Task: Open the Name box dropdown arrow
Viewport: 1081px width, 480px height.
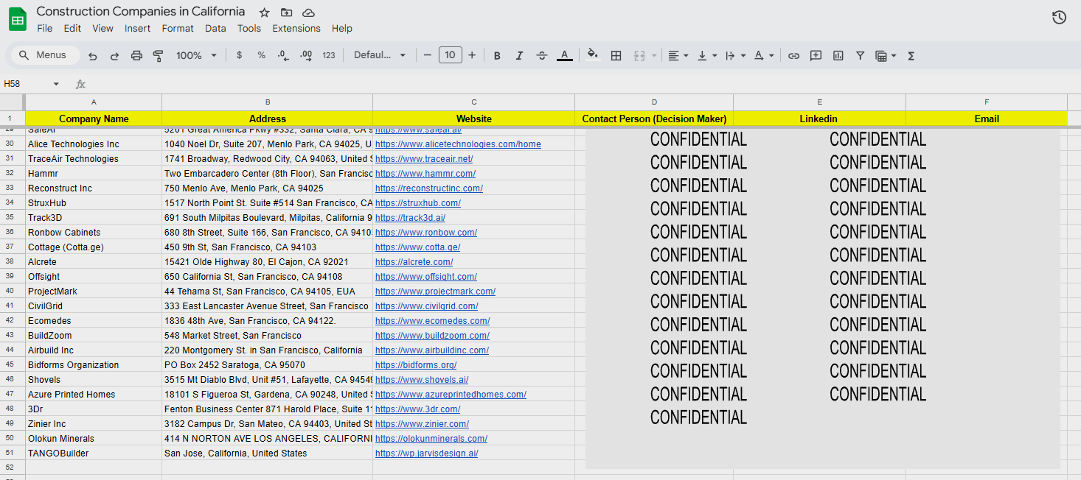Action: pyautogui.click(x=56, y=85)
